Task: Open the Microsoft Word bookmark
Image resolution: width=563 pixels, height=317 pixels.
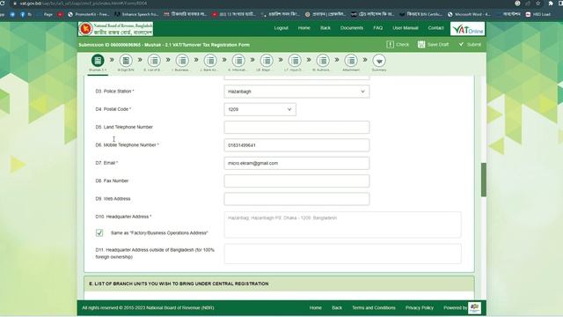Action: coord(469,14)
